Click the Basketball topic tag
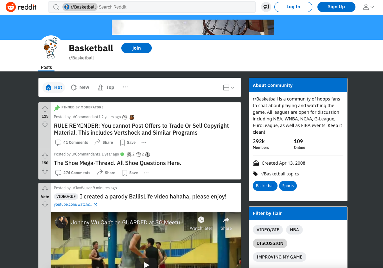The image size is (383, 268). 265,186
